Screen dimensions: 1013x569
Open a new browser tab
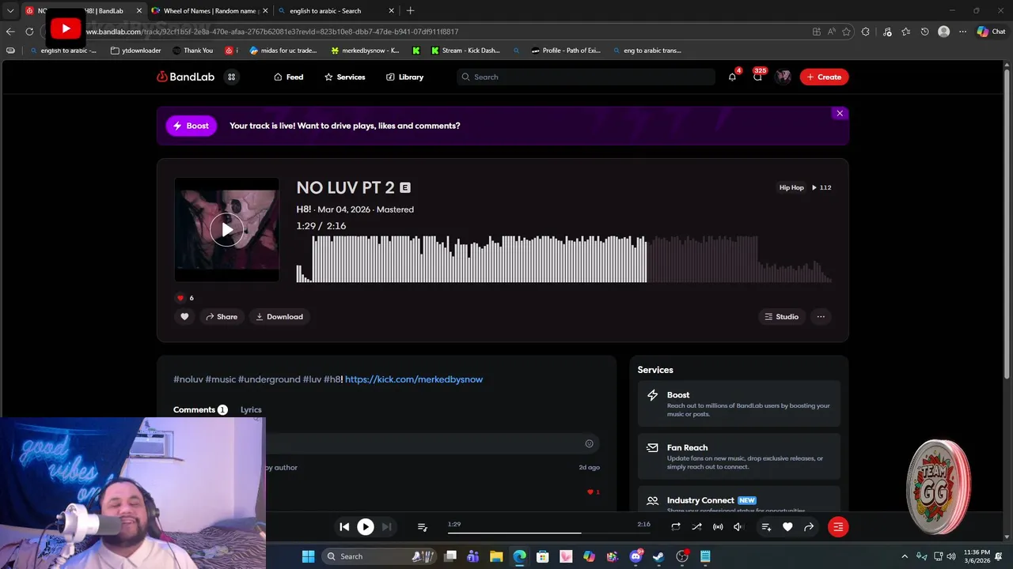tap(410, 11)
